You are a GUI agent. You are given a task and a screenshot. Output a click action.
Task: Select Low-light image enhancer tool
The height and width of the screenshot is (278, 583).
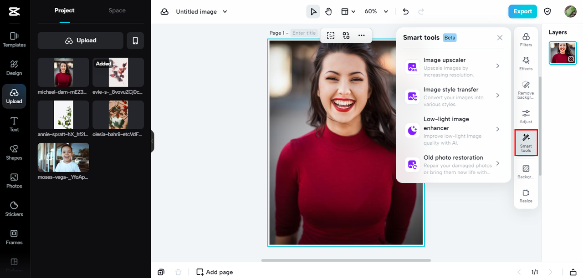click(453, 130)
